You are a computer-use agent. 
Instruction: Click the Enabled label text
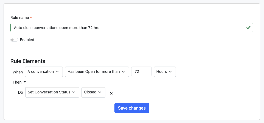pyautogui.click(x=27, y=40)
